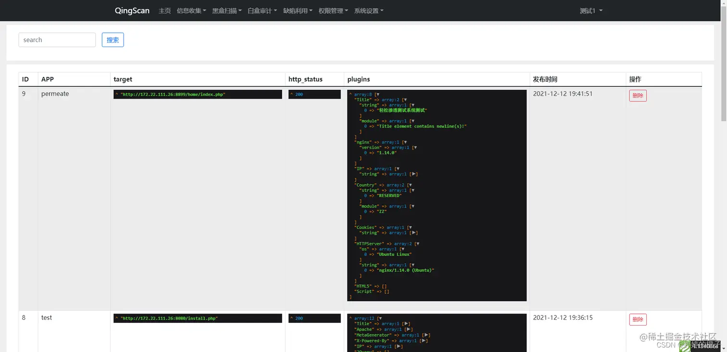Click http_status 200 for the permeate row
This screenshot has height=352, width=727.
point(299,95)
